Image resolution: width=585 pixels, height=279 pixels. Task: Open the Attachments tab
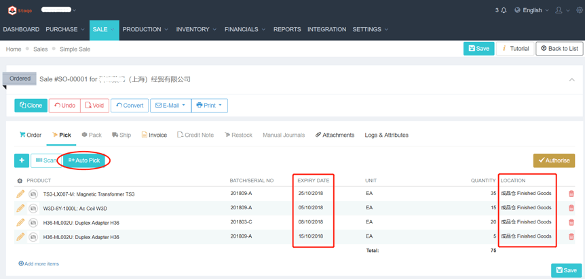(x=335, y=135)
